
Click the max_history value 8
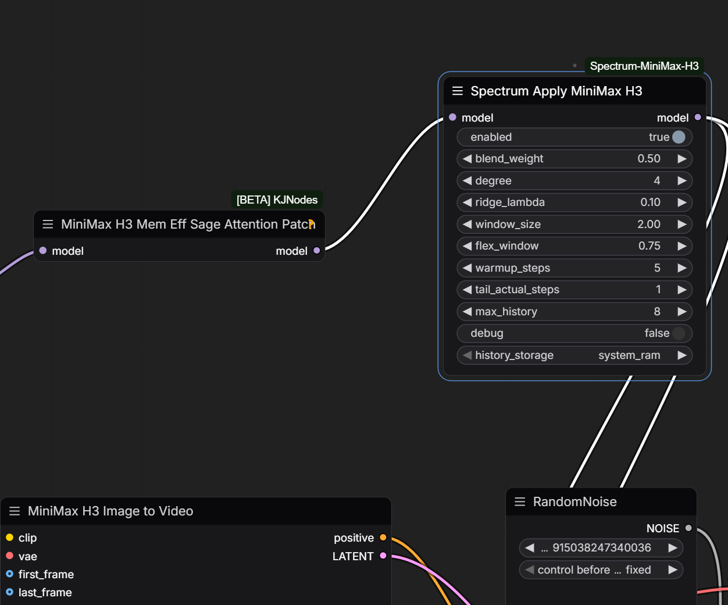(657, 311)
